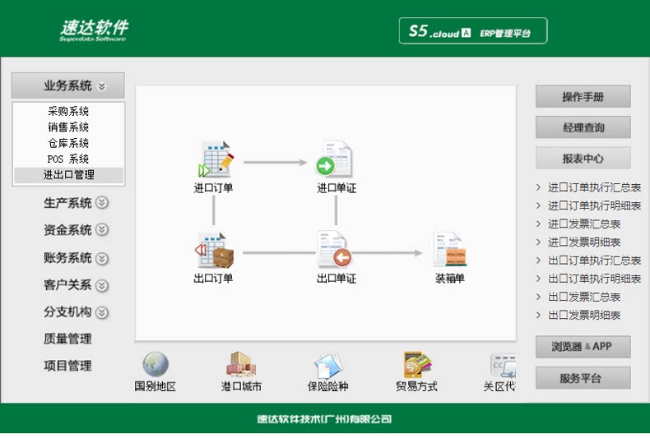The width and height of the screenshot is (650, 438).
Task: Open the 港口城市 port city icon
Action: click(241, 365)
